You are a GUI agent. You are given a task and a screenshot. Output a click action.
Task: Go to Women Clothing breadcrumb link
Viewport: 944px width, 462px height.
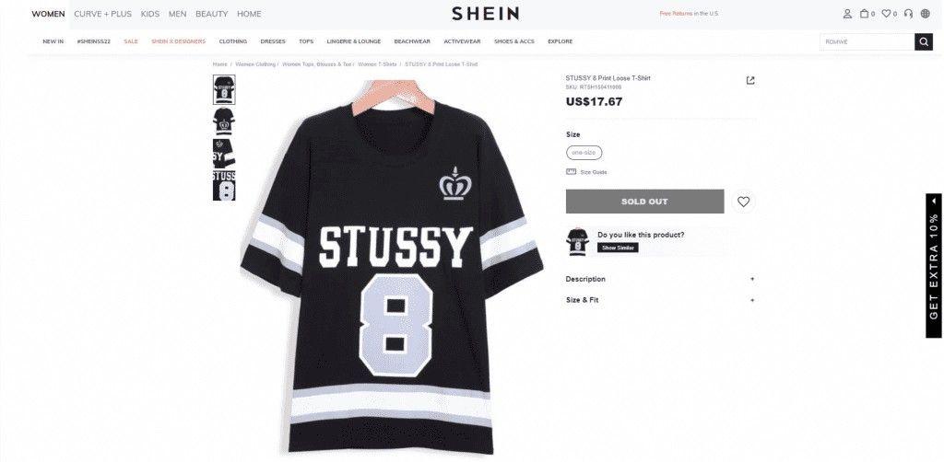point(254,64)
